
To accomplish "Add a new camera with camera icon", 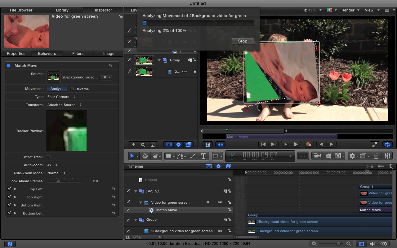I will click(317, 156).
